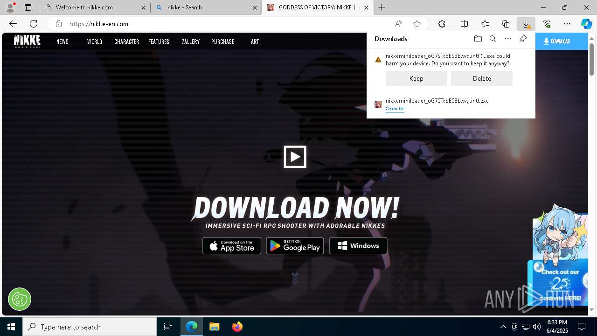This screenshot has height=336, width=597.
Task: Open CHARACTER menu item
Action: pos(126,42)
